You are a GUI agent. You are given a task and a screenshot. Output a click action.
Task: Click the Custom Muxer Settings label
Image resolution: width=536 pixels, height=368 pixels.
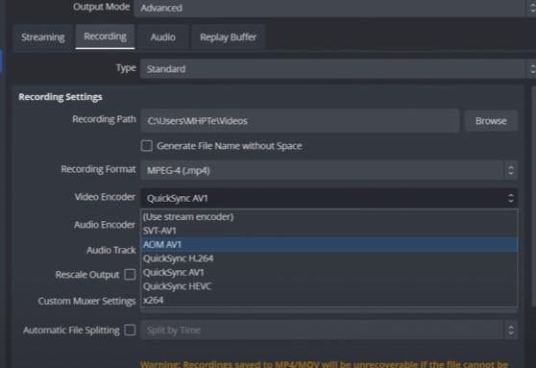[x=86, y=301]
